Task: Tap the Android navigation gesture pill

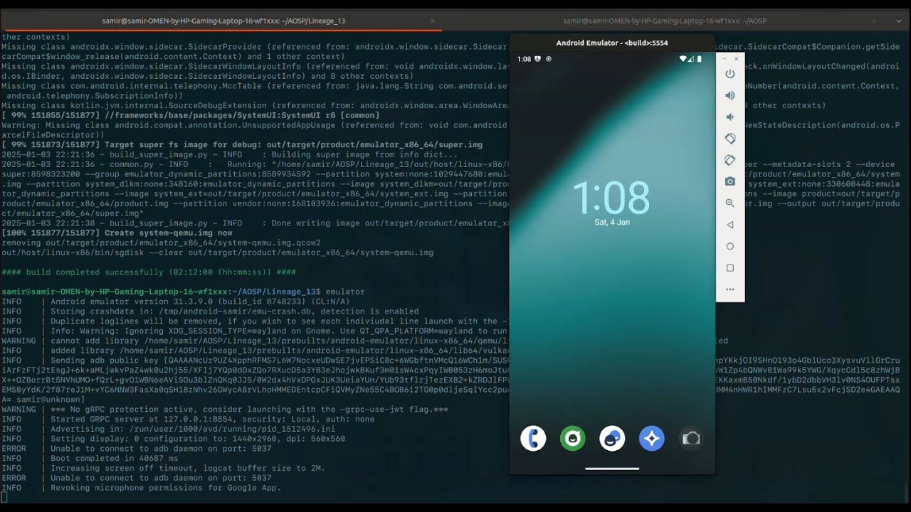Action: click(x=612, y=469)
